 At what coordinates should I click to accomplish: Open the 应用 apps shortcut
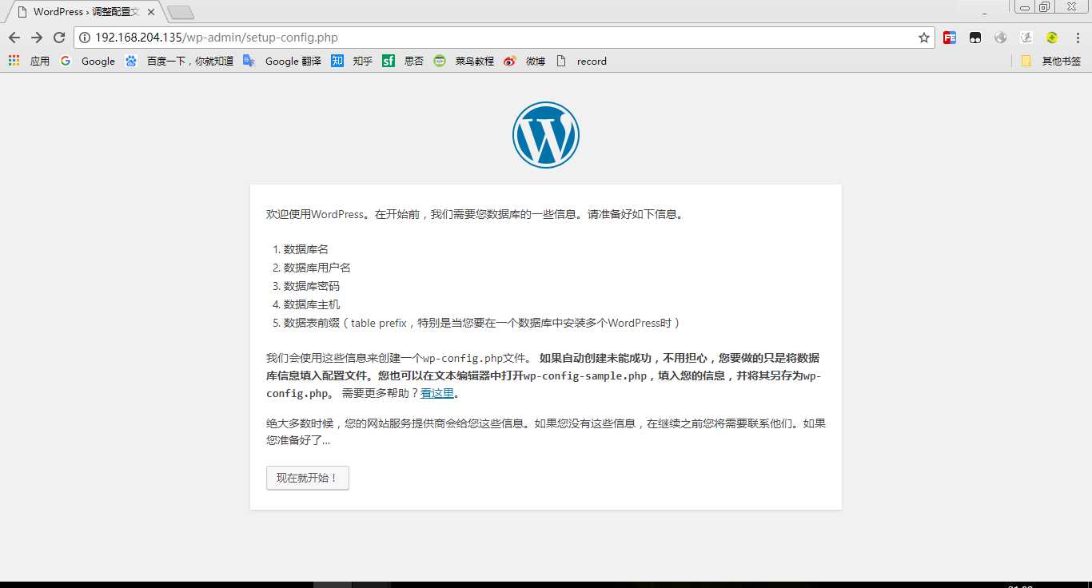coord(29,61)
